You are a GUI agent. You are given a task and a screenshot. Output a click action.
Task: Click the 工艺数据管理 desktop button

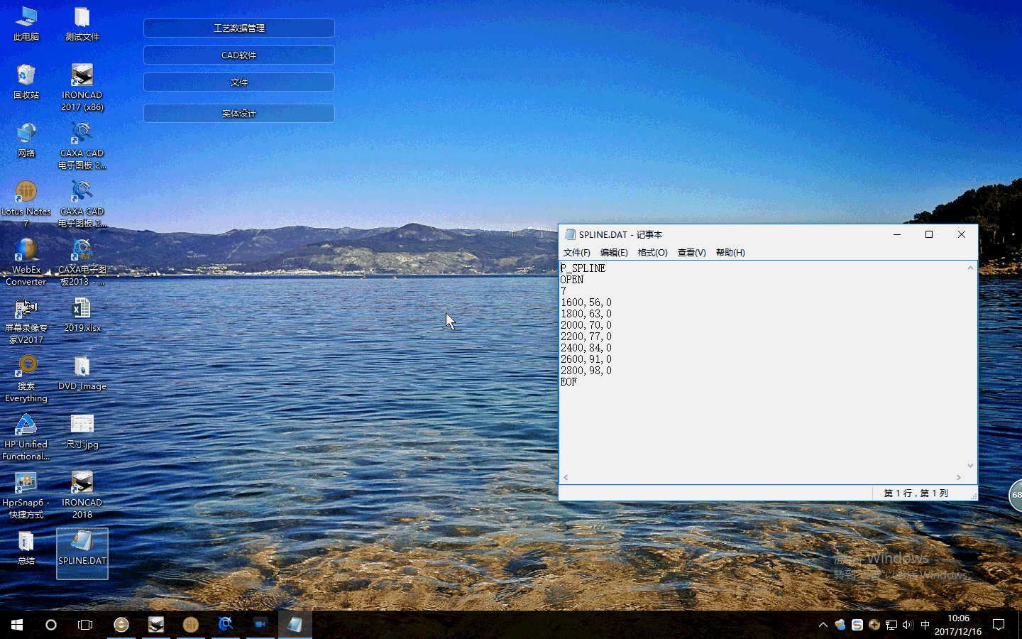[239, 28]
